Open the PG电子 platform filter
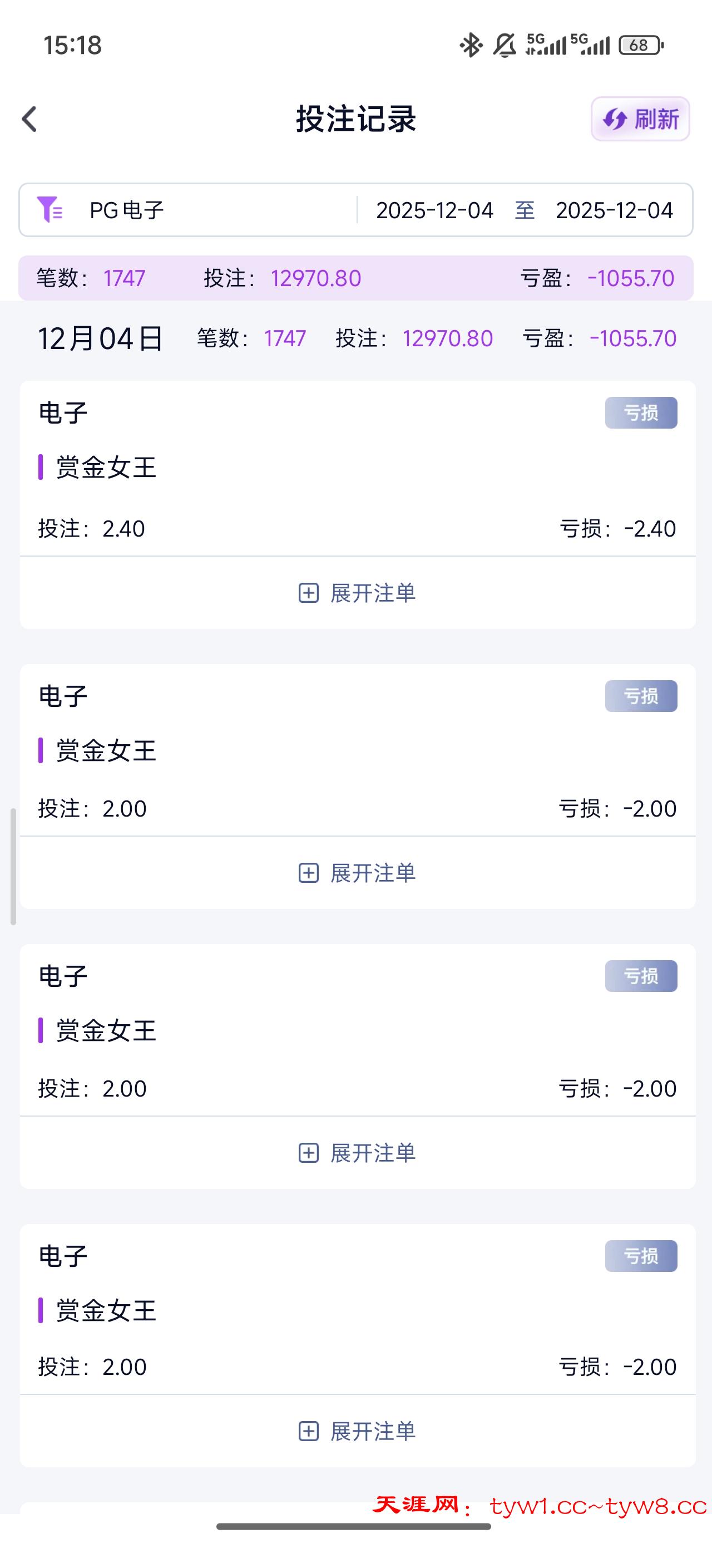The image size is (712, 1543). click(x=126, y=210)
